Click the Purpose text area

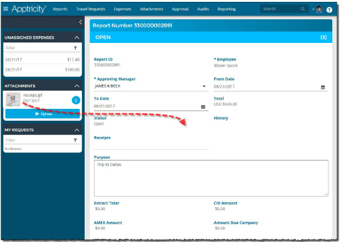(211, 179)
